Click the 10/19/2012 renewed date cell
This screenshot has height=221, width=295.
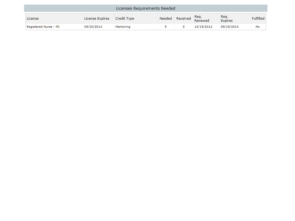coord(203,27)
